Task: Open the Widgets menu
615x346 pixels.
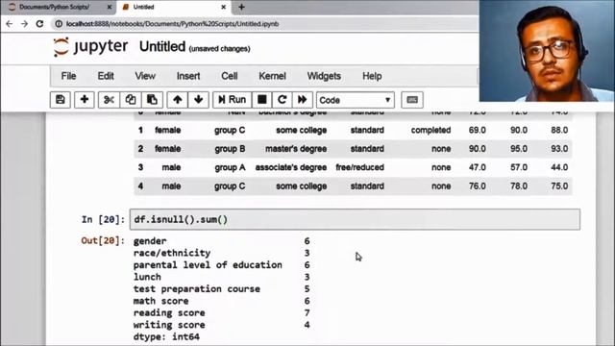Action: [324, 76]
